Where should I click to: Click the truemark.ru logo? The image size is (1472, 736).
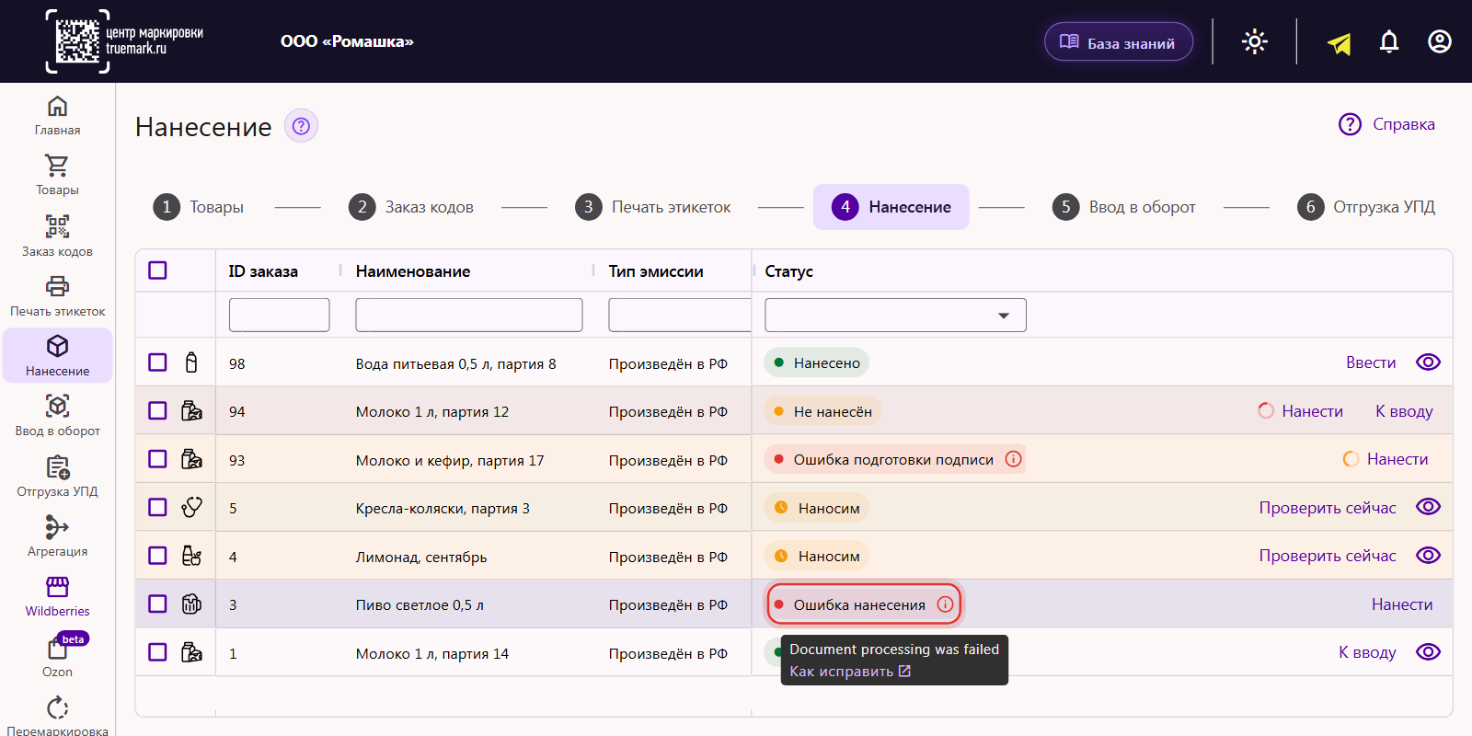pos(124,41)
